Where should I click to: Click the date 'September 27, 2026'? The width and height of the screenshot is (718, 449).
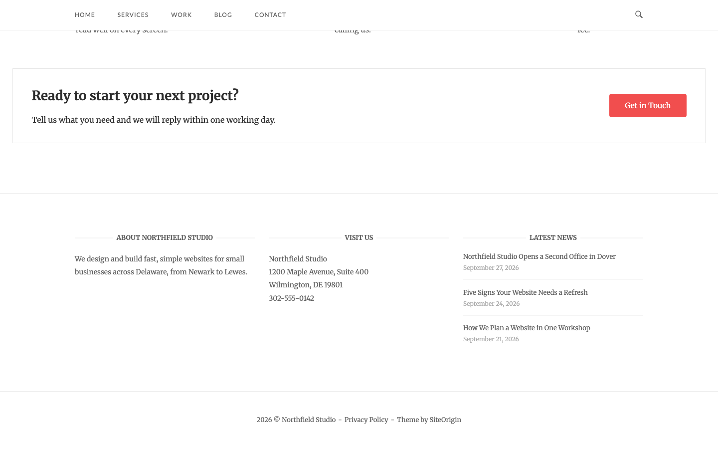491,268
